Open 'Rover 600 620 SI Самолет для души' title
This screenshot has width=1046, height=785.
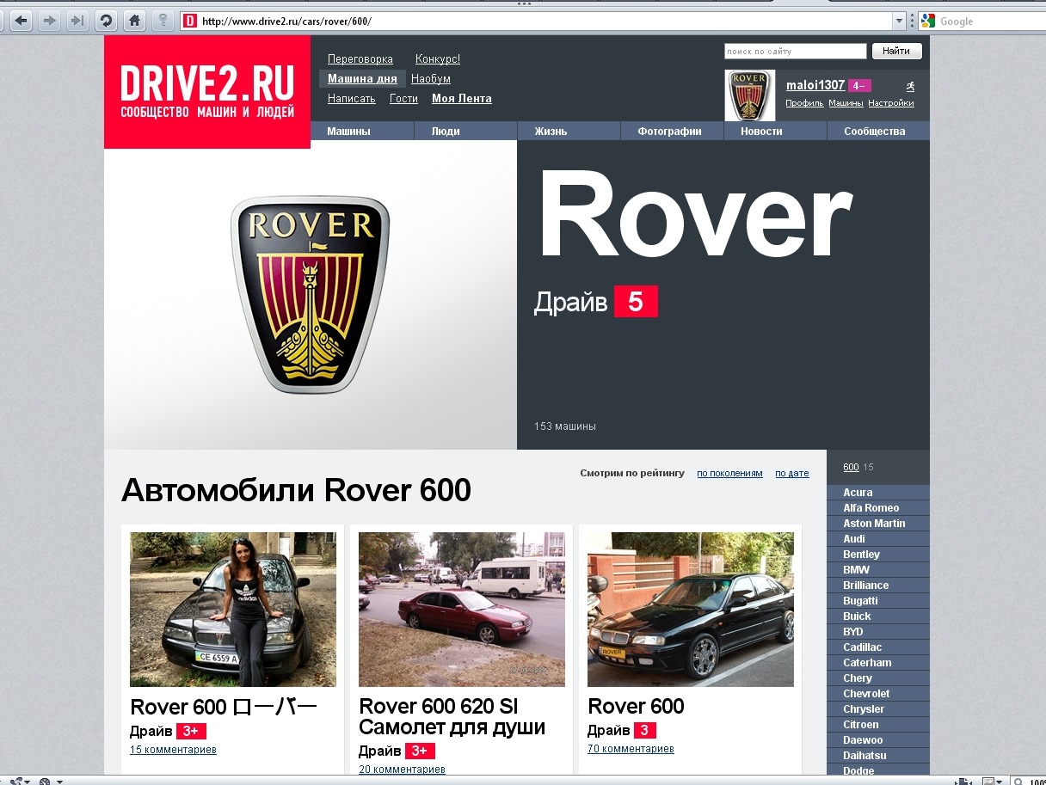click(x=452, y=717)
